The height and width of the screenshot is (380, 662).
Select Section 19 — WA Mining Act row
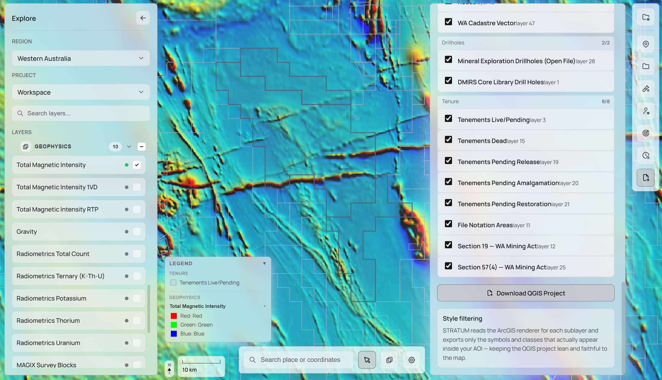(x=526, y=246)
